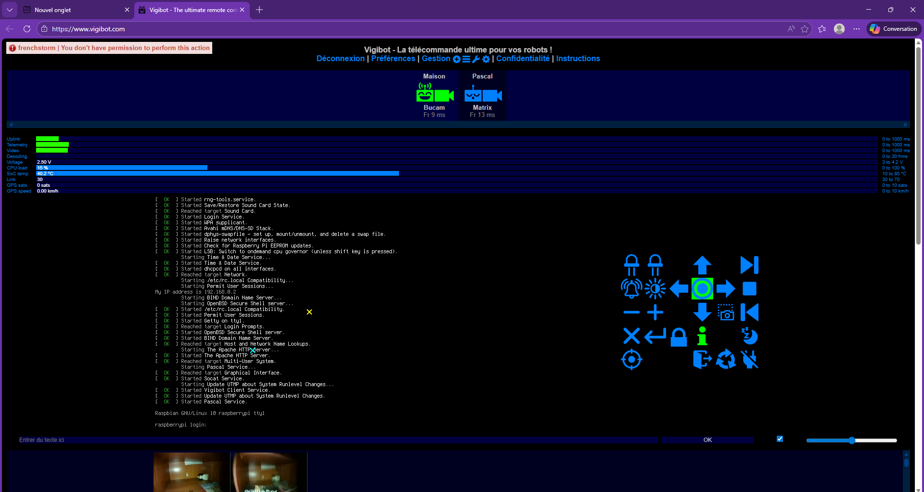Image resolution: width=924 pixels, height=492 pixels.
Task: Click the brightness sun icon
Action: coord(655,289)
